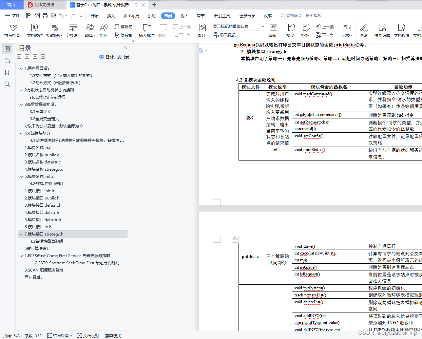The width and height of the screenshot is (422, 339).
Task: Go to 上一条 revision beside 拒绝
Action: click(x=325, y=27)
